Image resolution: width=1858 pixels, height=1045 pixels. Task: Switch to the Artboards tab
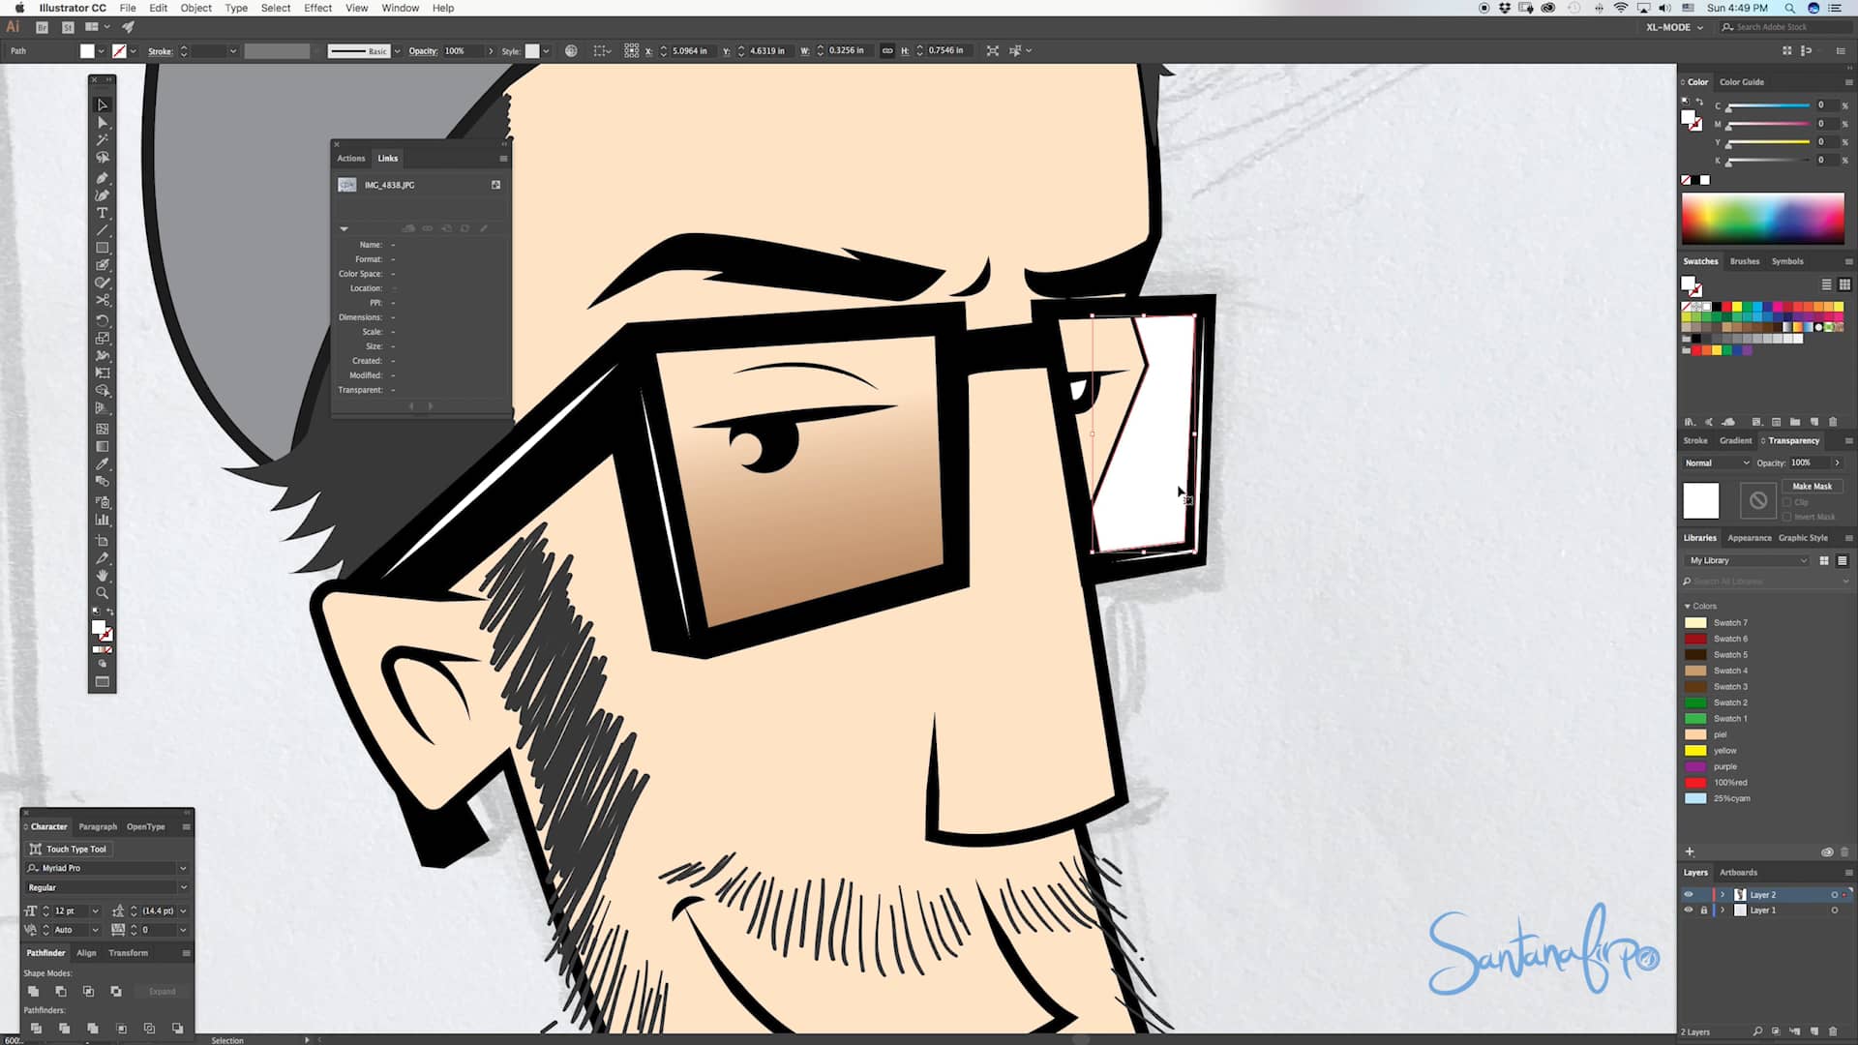tap(1739, 873)
